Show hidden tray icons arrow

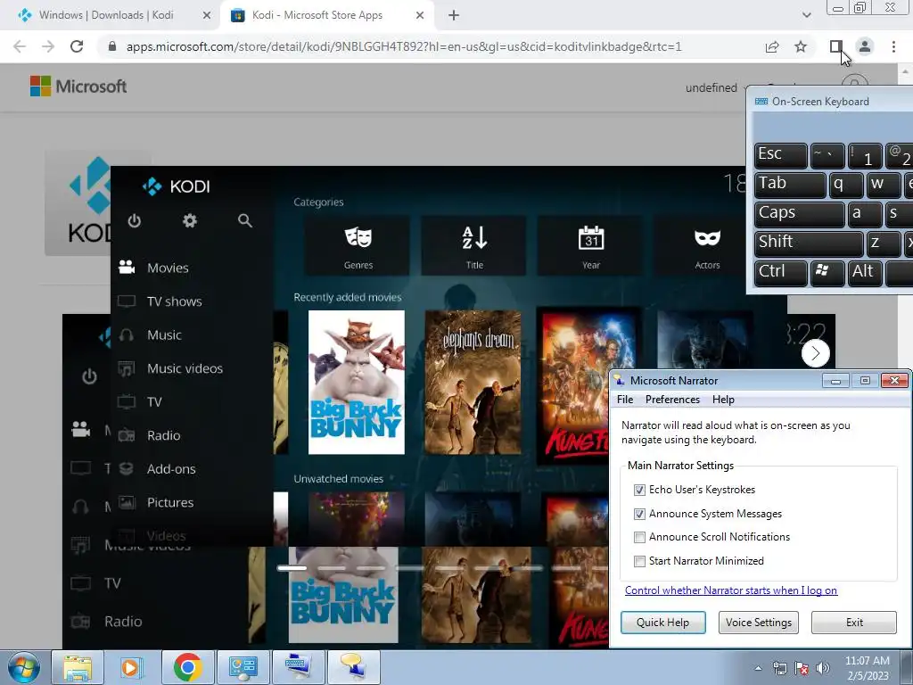point(758,668)
